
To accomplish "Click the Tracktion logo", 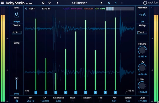I will tap(151, 3).
